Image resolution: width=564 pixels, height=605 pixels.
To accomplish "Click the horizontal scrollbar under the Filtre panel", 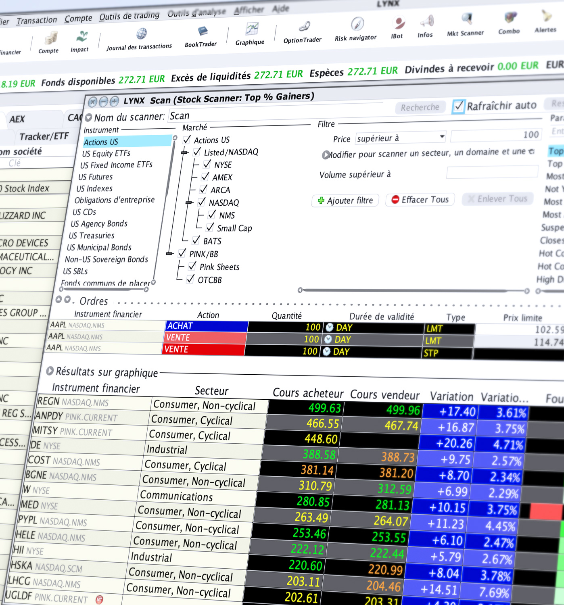I will 414,290.
